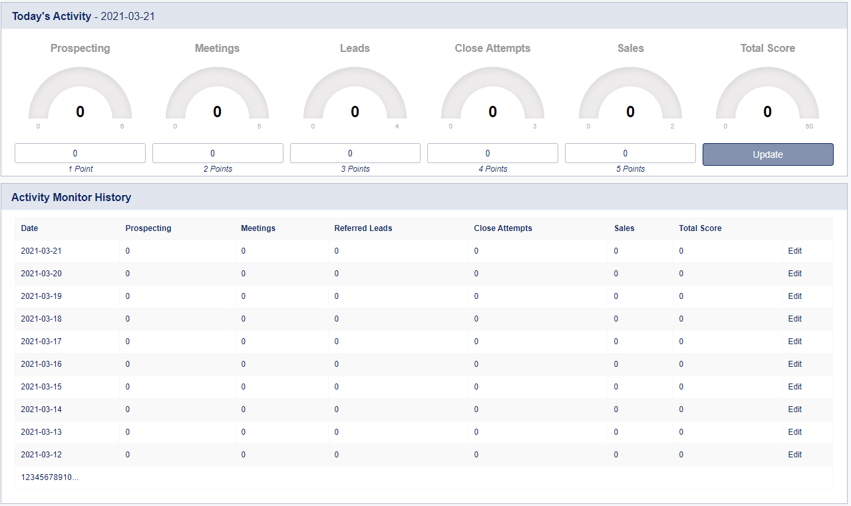
Task: Click the Activity Monitor History panel title
Action: 71,197
